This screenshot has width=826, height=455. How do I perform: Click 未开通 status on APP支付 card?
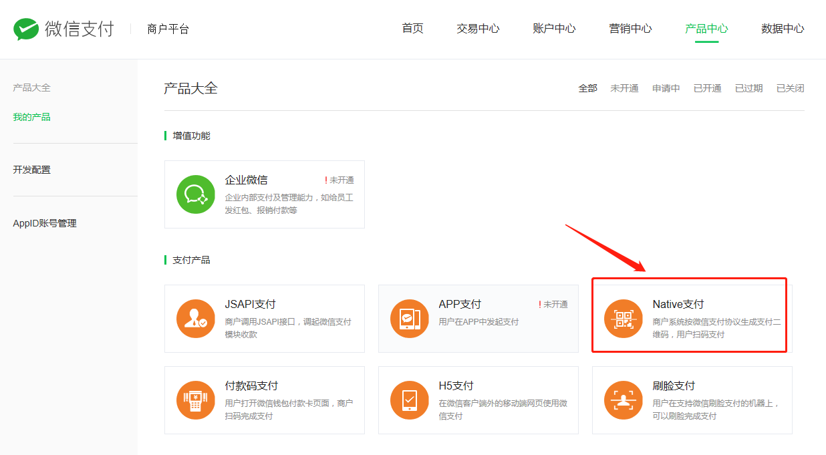(553, 305)
